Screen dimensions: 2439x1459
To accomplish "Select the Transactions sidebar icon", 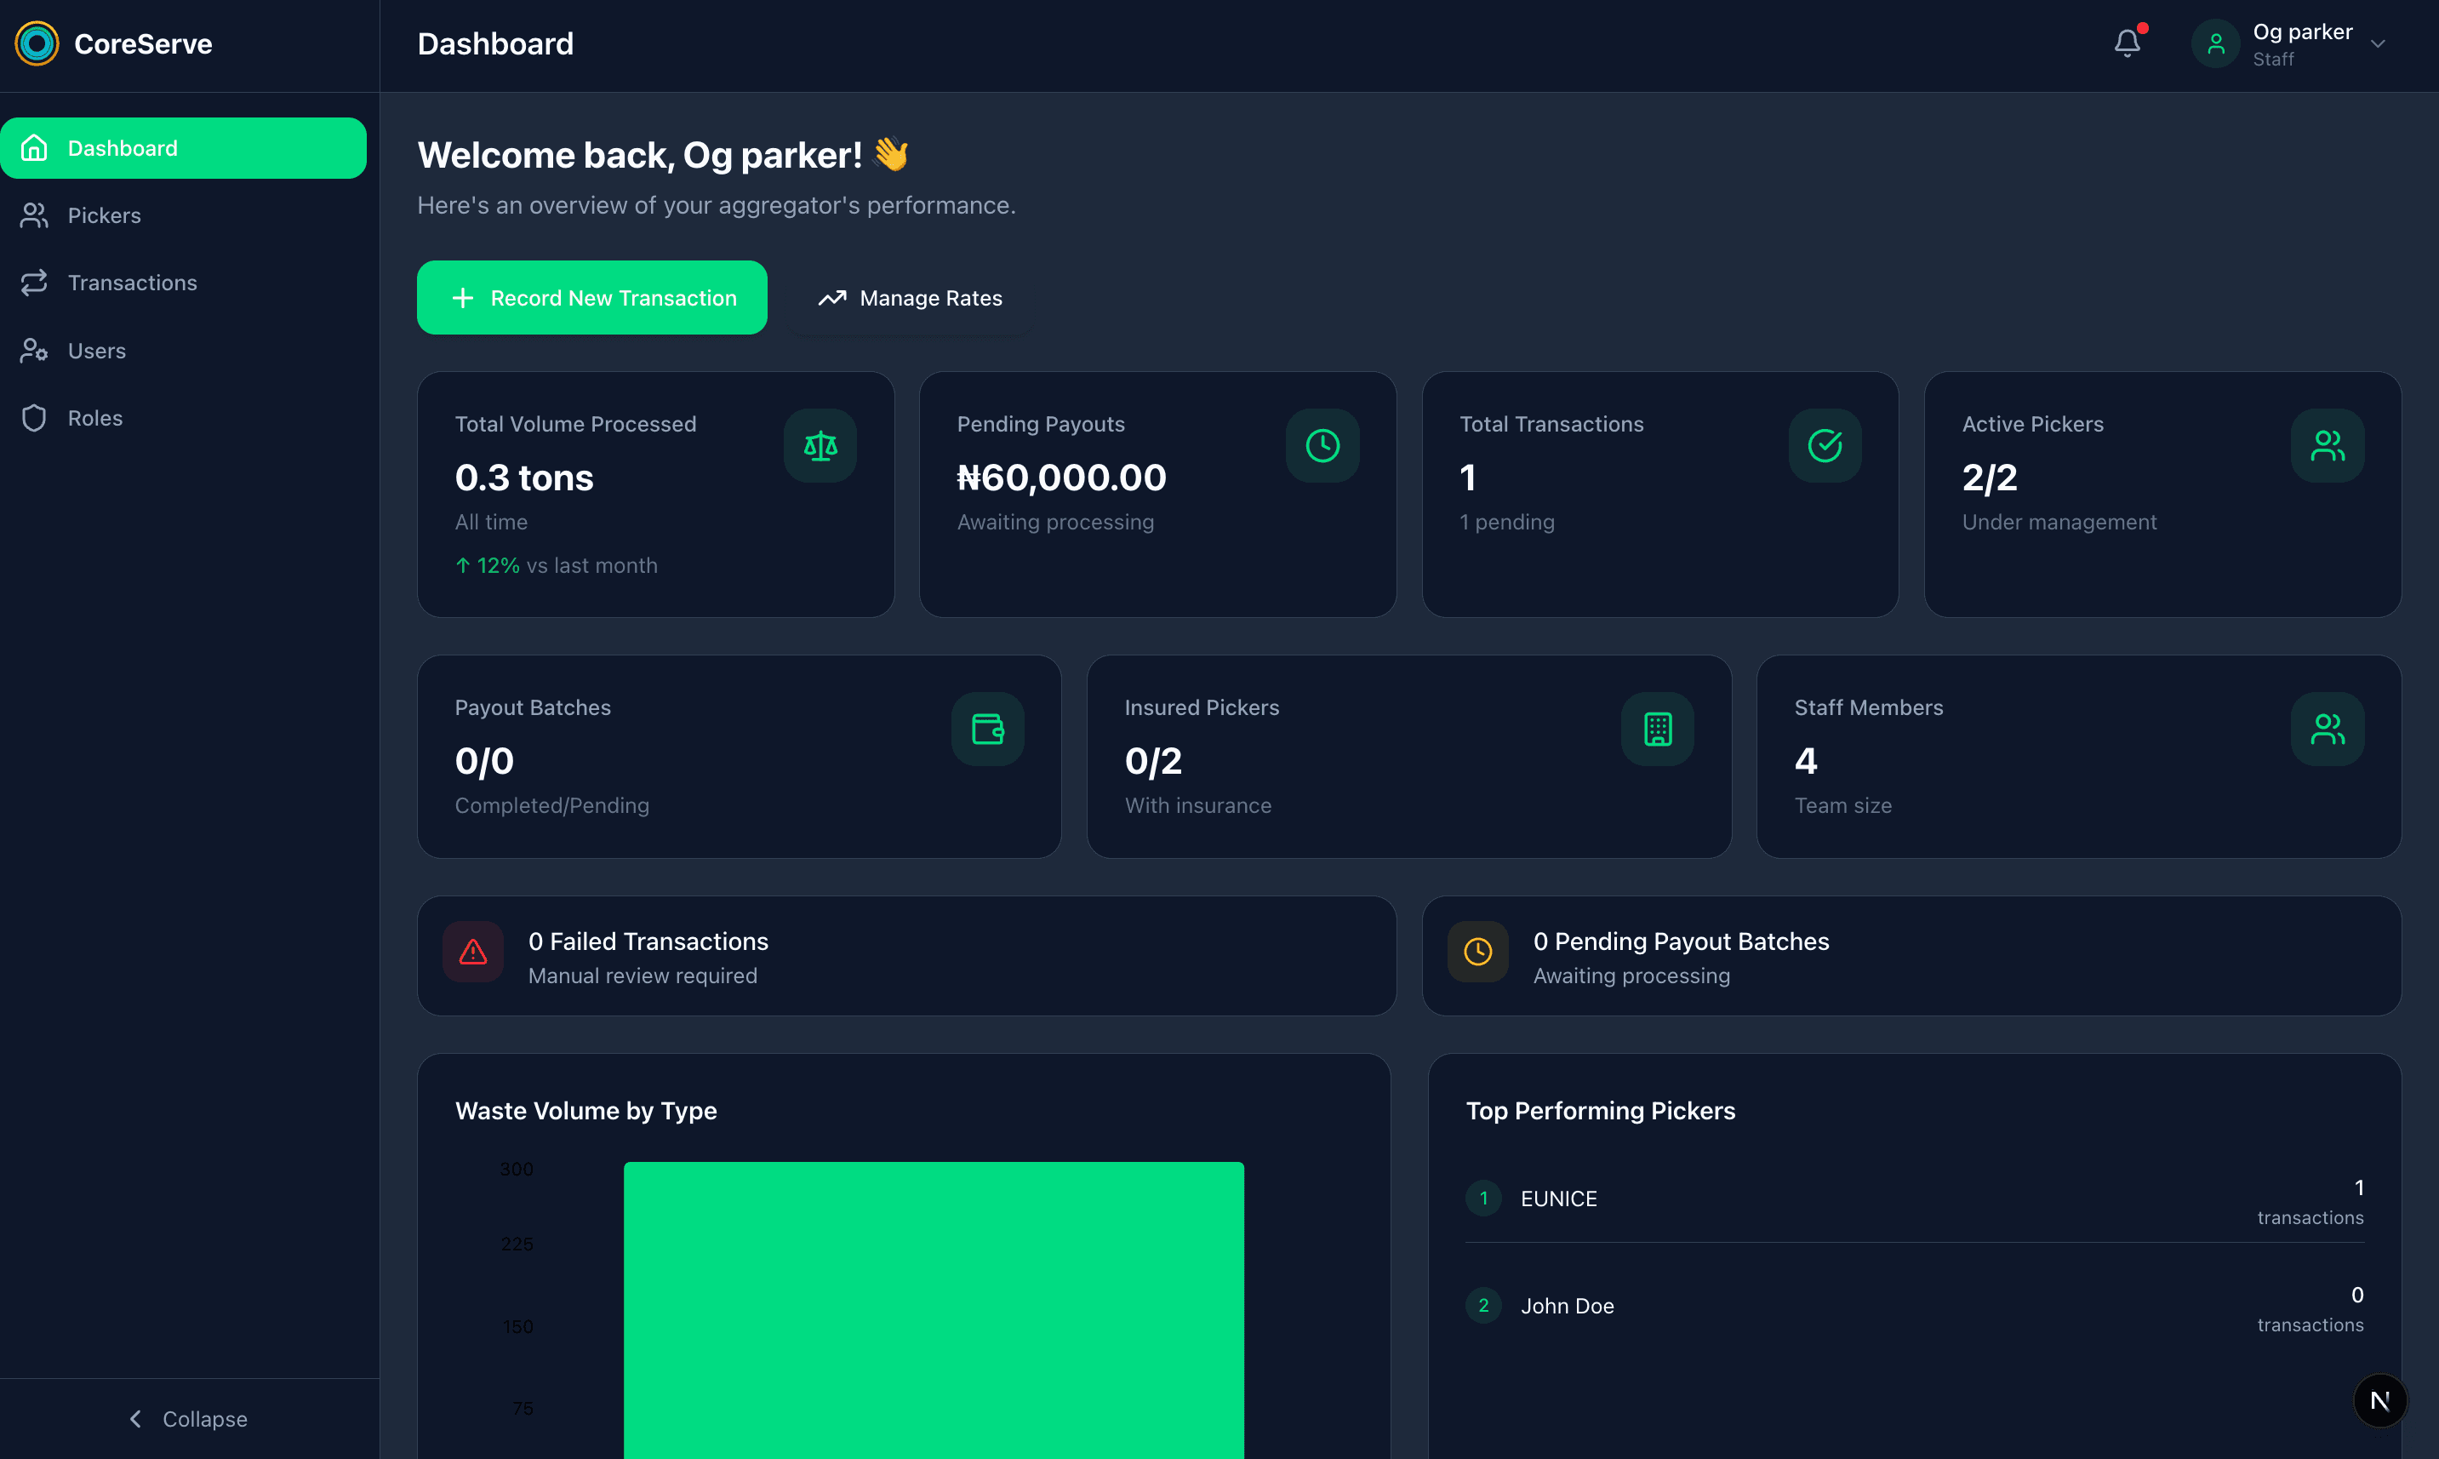I will 34,282.
